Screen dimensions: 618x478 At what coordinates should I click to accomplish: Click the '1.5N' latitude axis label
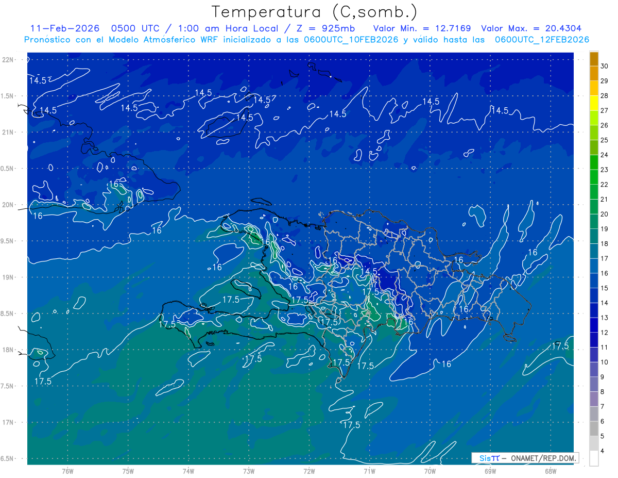[x=8, y=96]
